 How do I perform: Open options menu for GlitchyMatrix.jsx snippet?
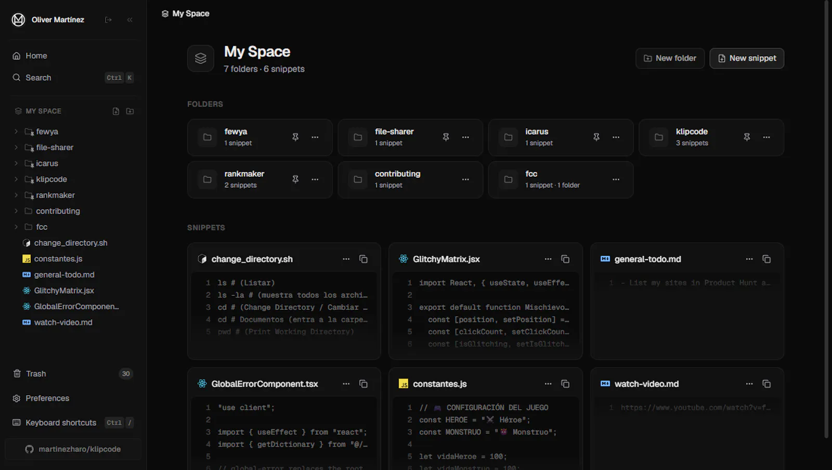coord(548,259)
